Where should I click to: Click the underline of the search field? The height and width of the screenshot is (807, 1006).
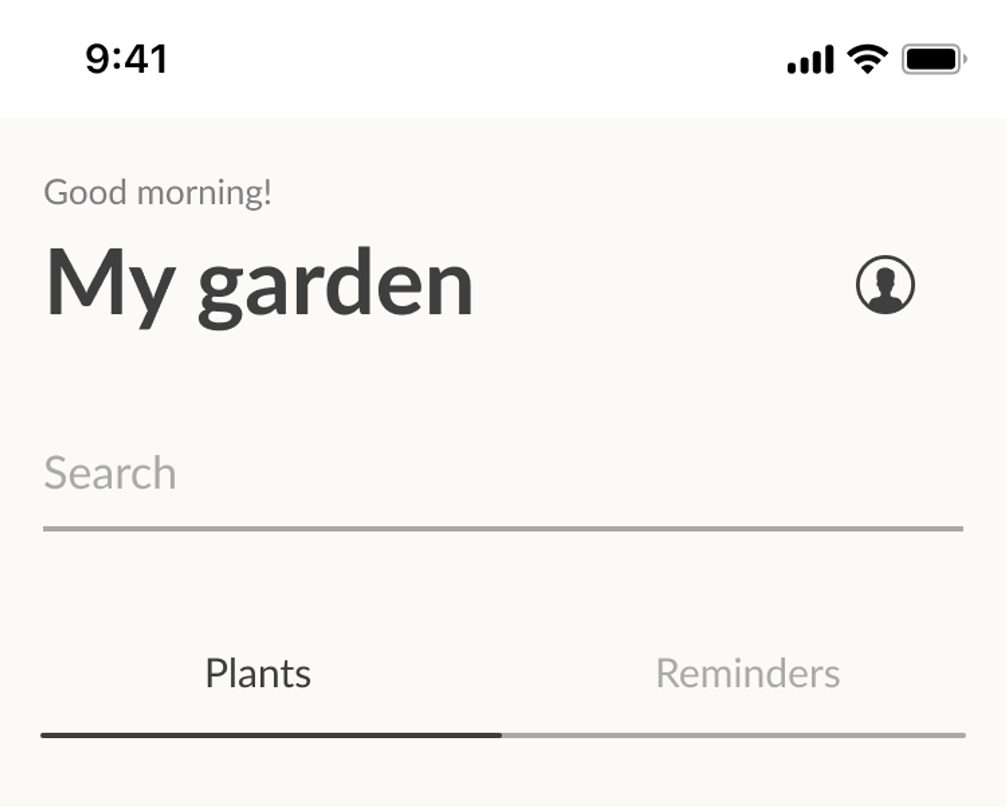(503, 529)
